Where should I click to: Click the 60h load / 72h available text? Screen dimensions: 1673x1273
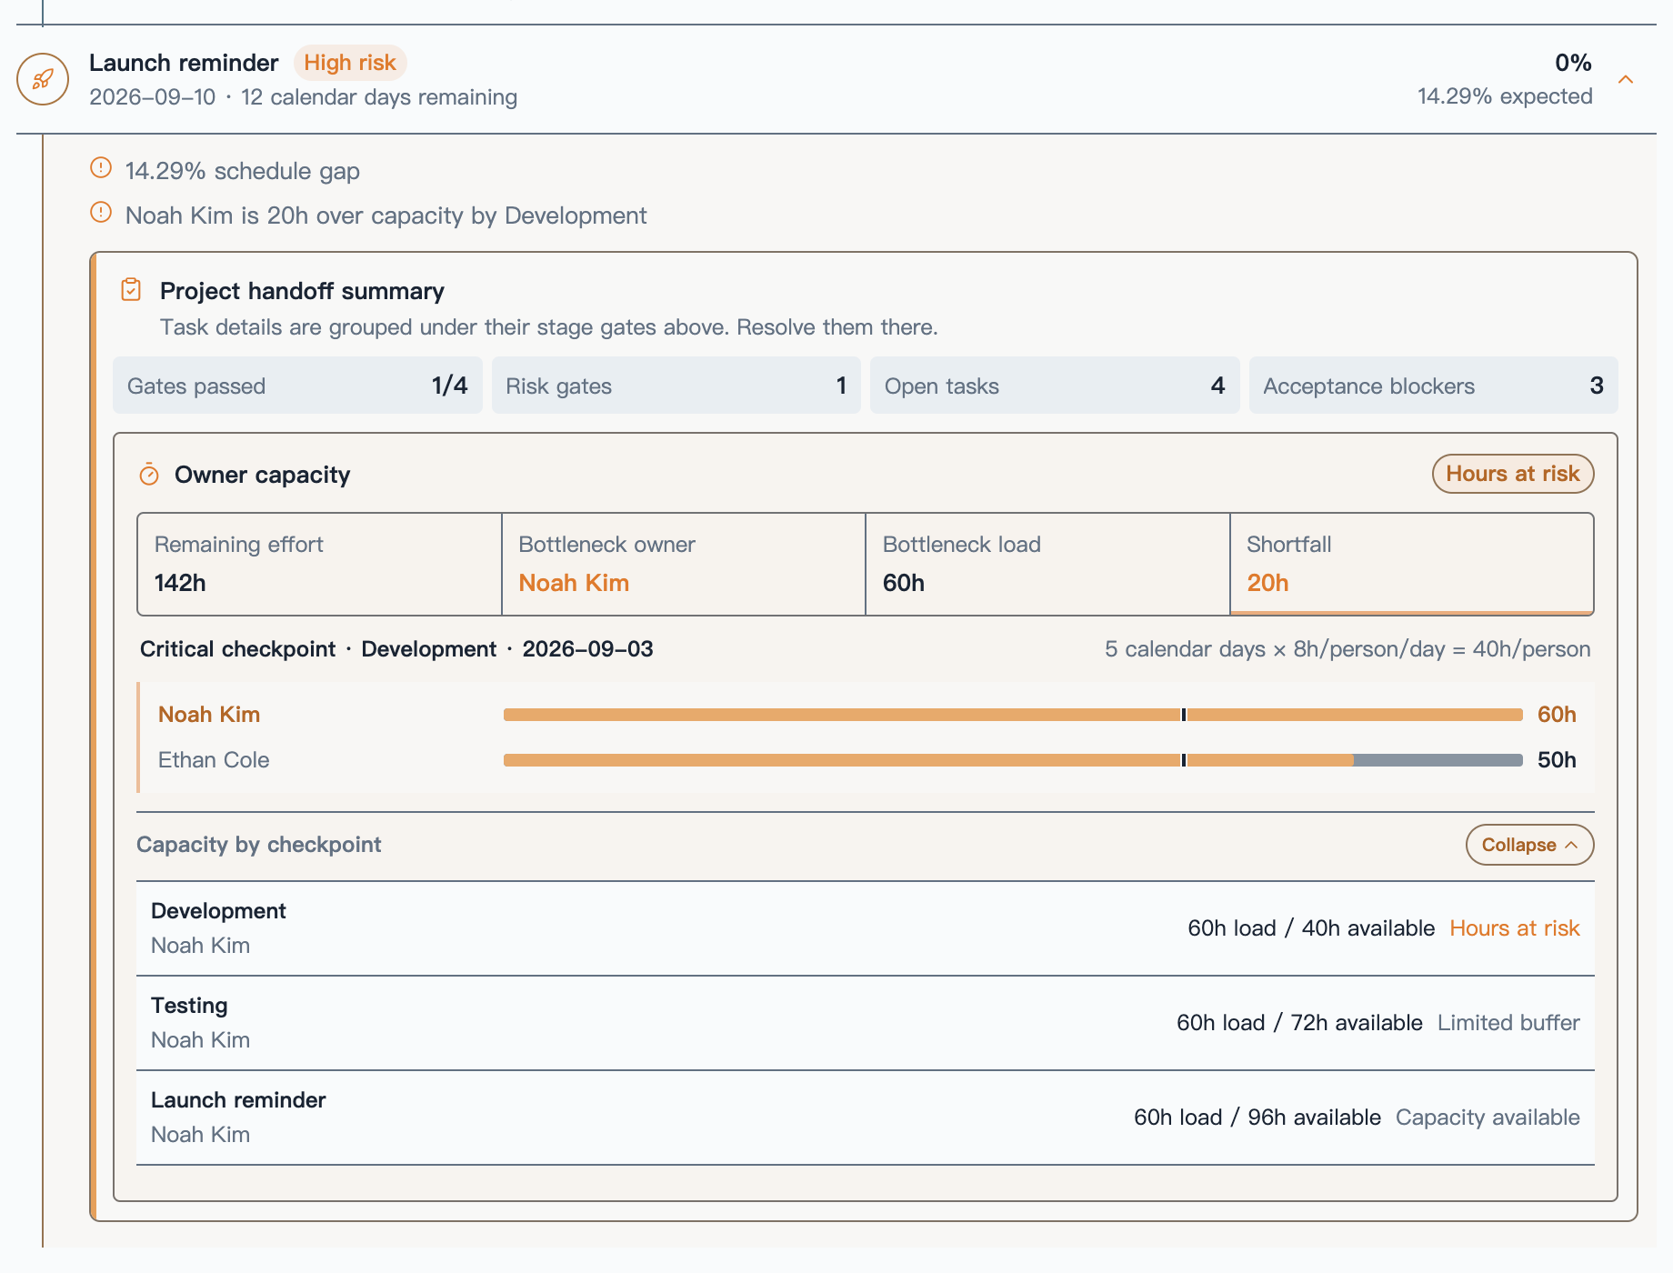point(1299,1023)
